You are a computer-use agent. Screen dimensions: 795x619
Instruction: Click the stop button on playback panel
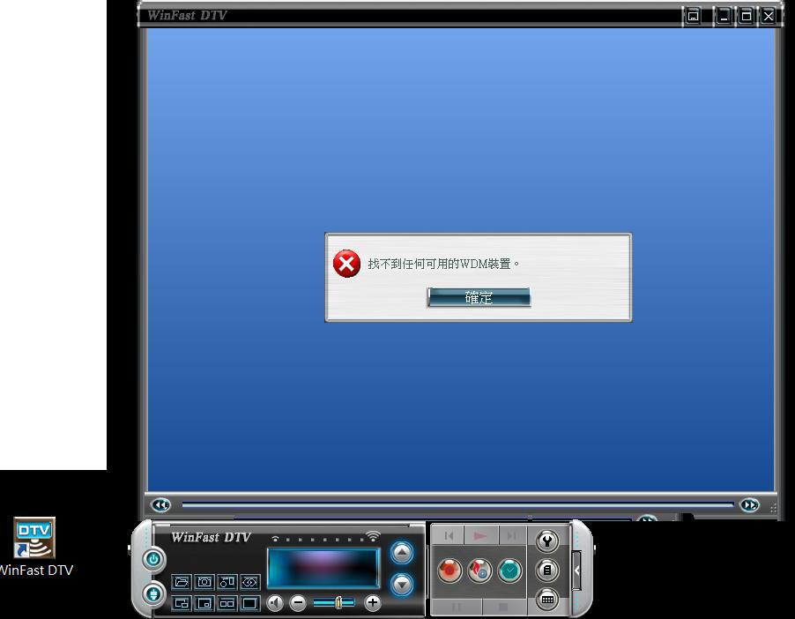(503, 607)
